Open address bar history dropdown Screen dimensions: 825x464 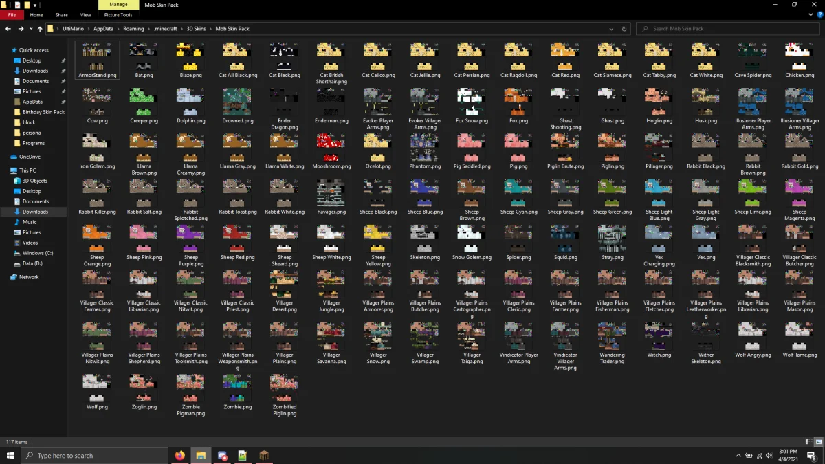click(x=612, y=29)
